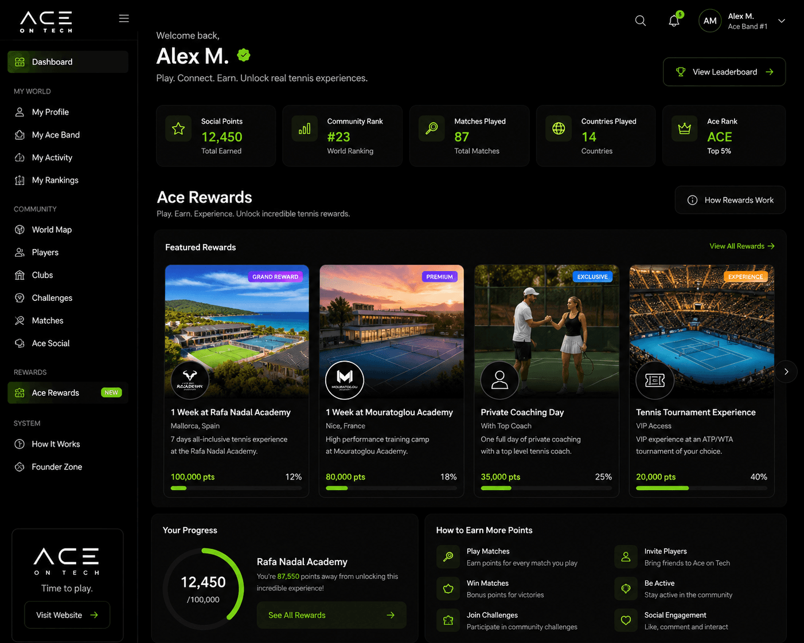Click Private Coaching Day 25% progress bar

[x=547, y=488]
